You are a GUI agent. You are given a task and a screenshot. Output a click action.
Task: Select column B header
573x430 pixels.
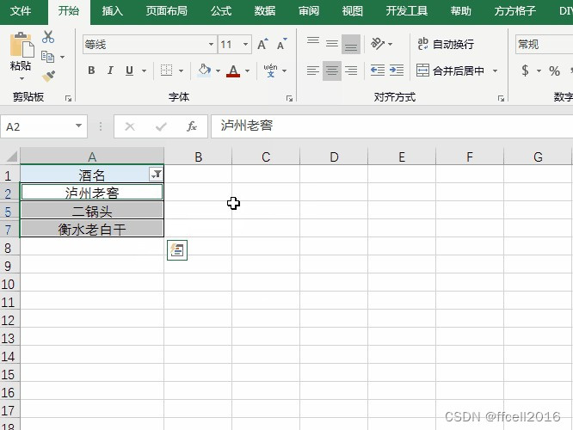[198, 157]
